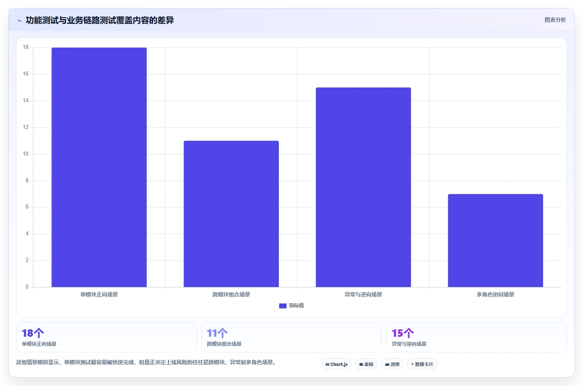Click the 数据卡片 tag
Viewport: 583px width, 386px height.
point(422,364)
